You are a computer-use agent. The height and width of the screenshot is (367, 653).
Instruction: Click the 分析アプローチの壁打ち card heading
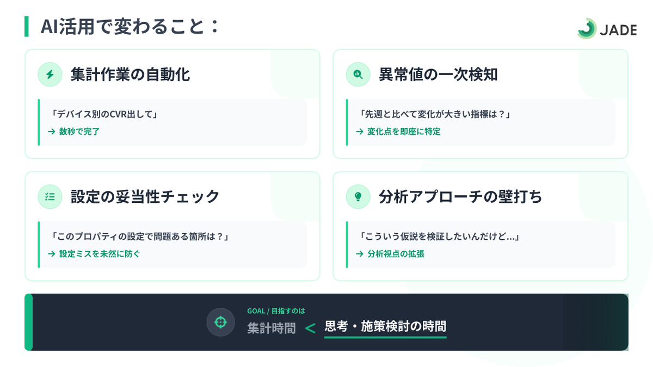[x=460, y=197]
